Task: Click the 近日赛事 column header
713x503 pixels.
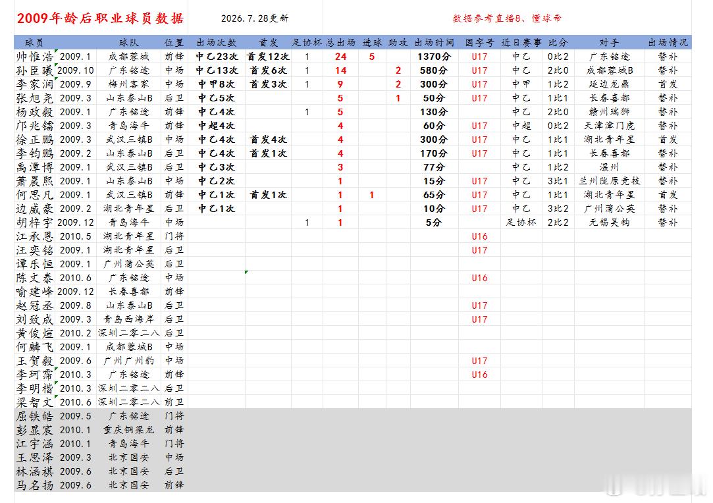Action: pos(521,43)
